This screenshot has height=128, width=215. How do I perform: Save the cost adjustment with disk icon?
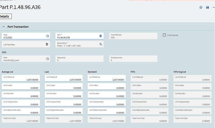(208, 7)
